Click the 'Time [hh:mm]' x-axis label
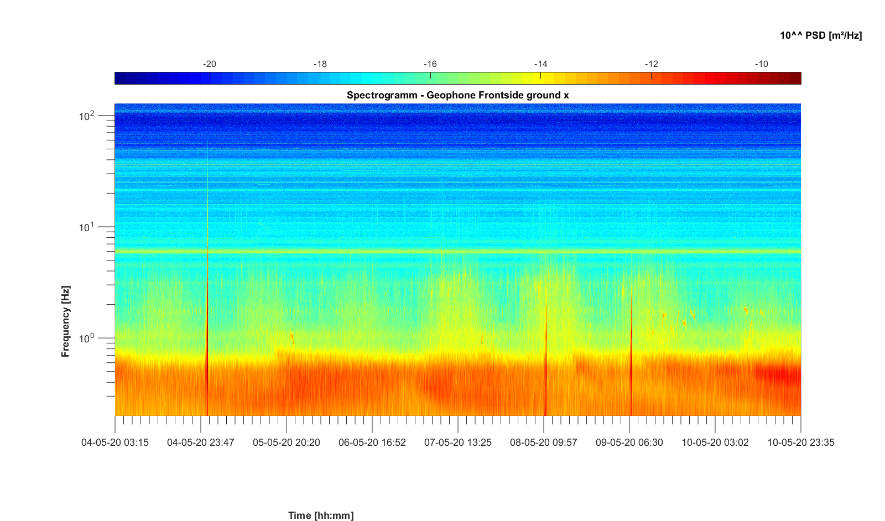The width and height of the screenshot is (885, 521). pos(321,515)
